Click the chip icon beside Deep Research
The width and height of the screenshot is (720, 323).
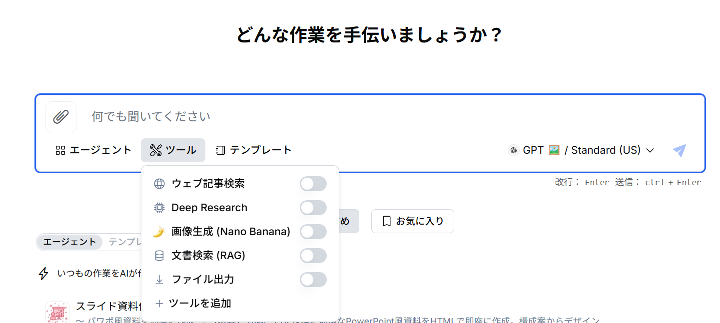[159, 208]
